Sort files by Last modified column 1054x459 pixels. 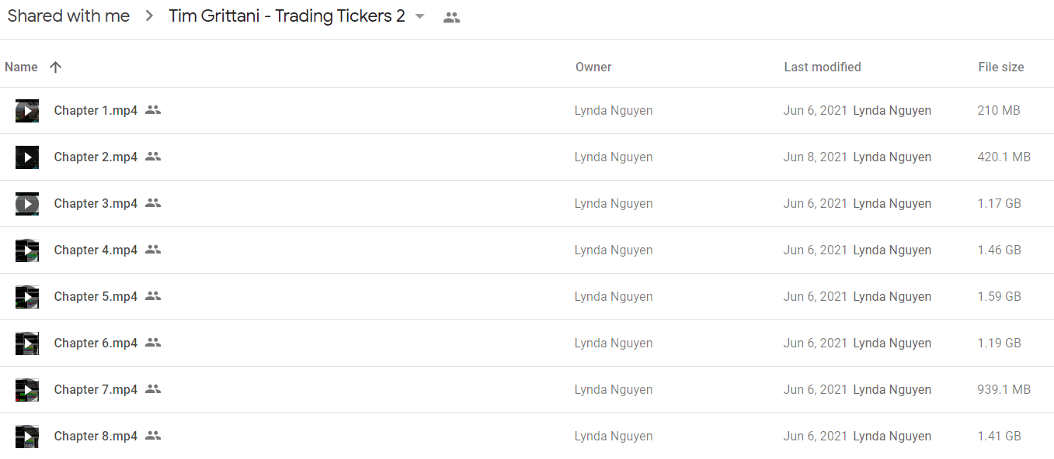click(x=823, y=67)
